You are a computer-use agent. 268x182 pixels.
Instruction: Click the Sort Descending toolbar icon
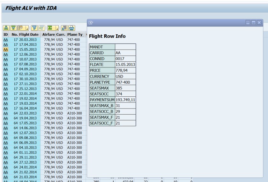tap(13, 28)
